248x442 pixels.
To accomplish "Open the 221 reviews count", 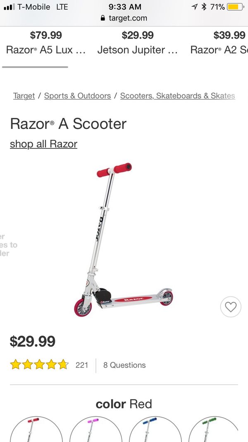I will [82, 365].
